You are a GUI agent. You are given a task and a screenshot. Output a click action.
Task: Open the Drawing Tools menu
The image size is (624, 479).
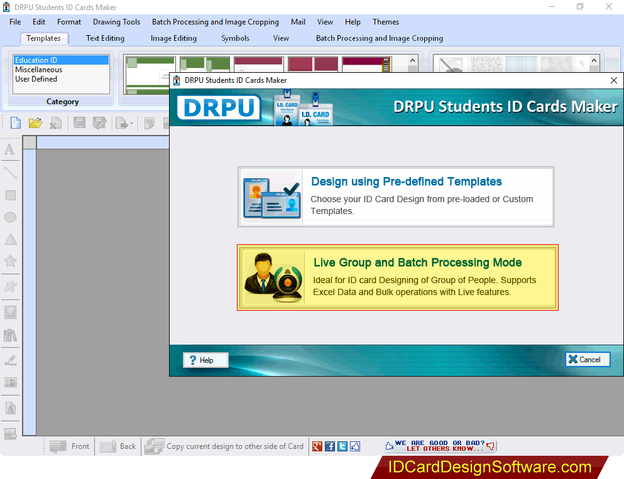pyautogui.click(x=117, y=22)
